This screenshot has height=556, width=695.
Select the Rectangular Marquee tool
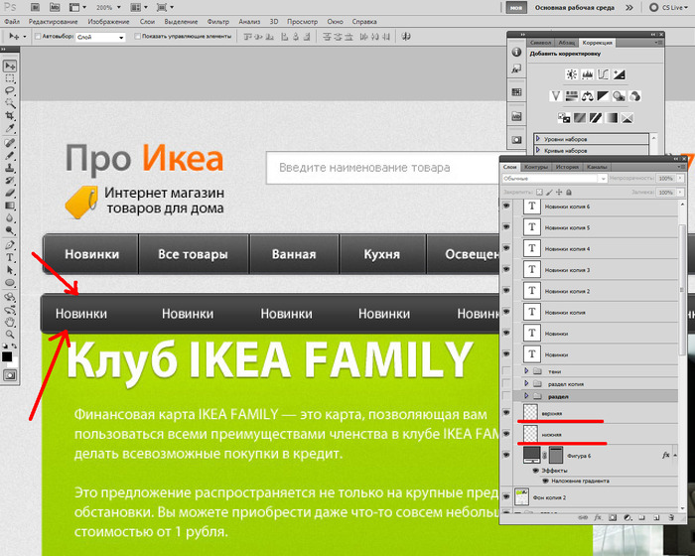[x=10, y=78]
